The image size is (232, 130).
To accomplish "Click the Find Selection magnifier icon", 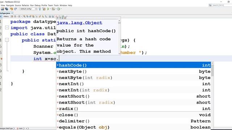I will click(24, 16).
